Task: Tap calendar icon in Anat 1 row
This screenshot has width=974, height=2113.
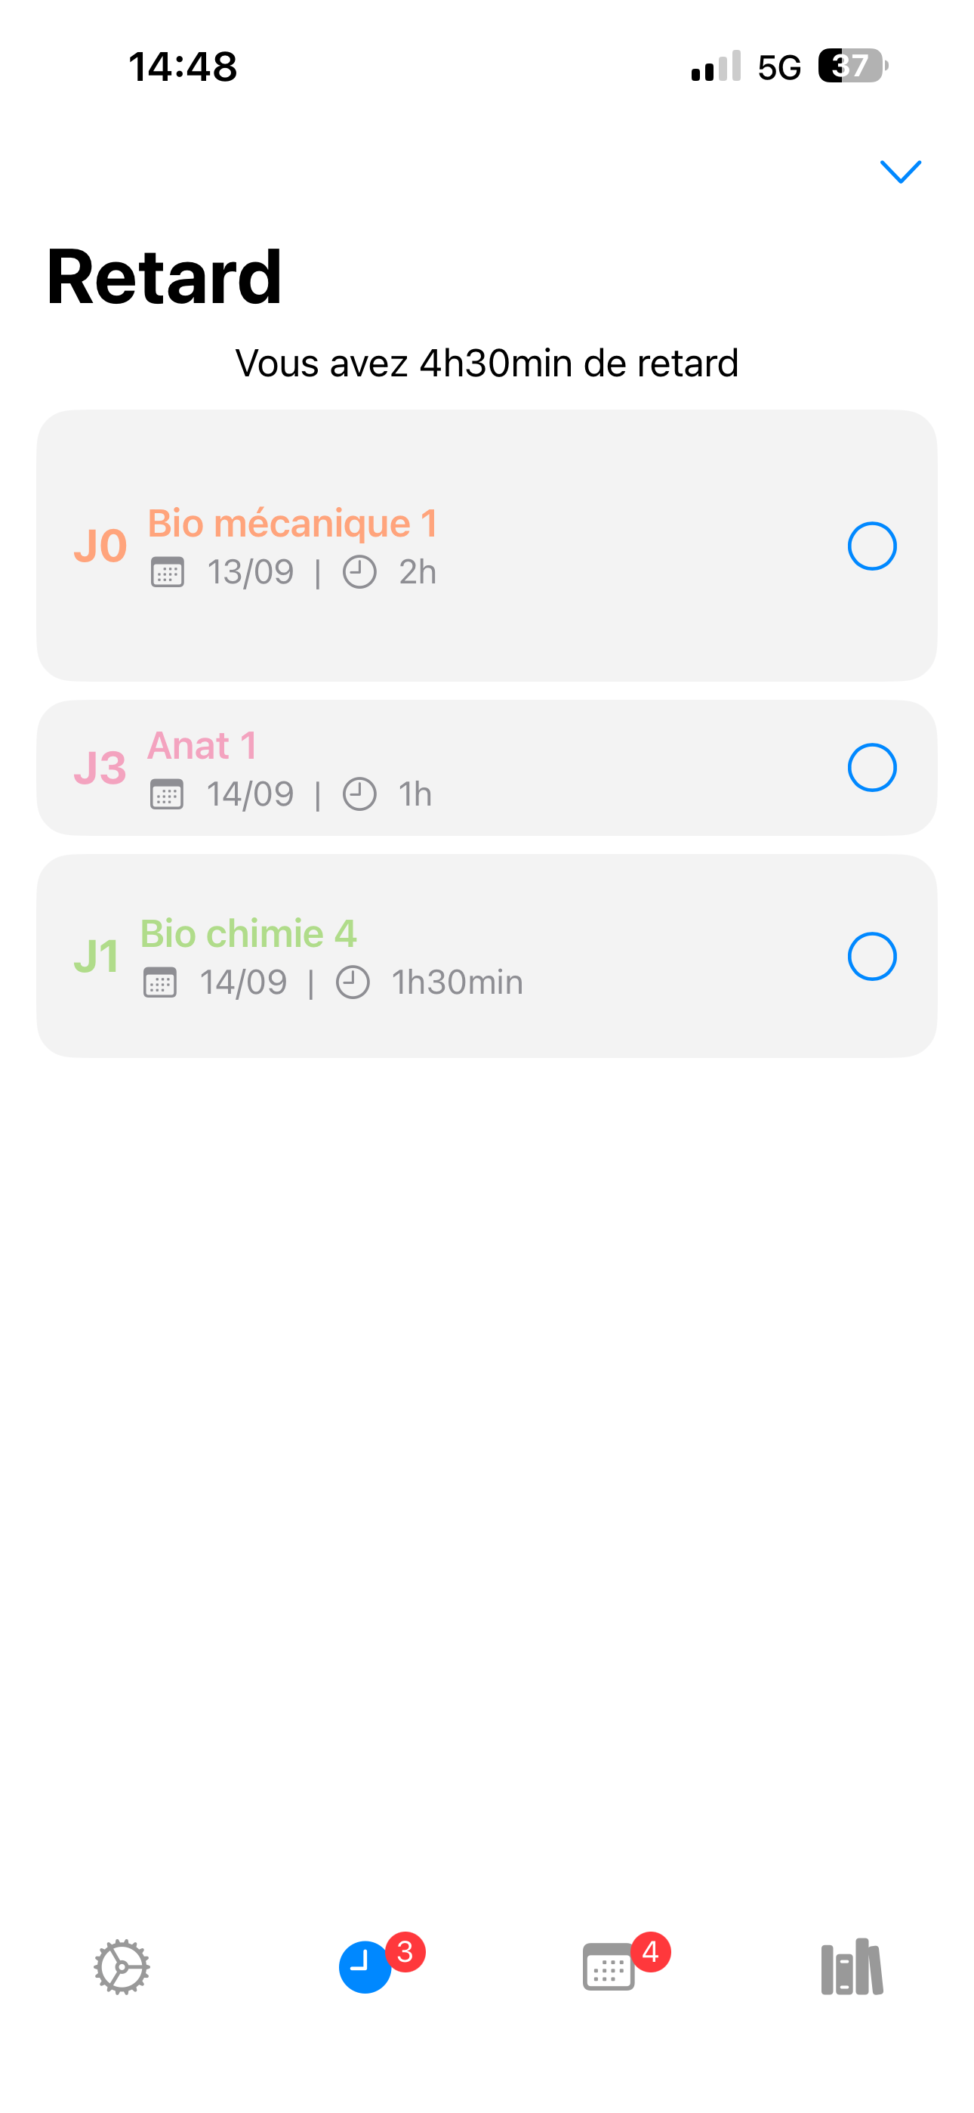Action: coord(166,795)
